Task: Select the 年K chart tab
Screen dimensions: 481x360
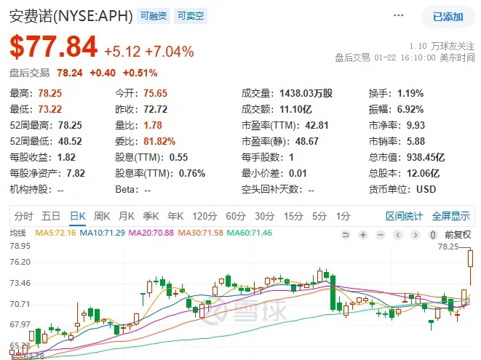Action: (x=175, y=216)
